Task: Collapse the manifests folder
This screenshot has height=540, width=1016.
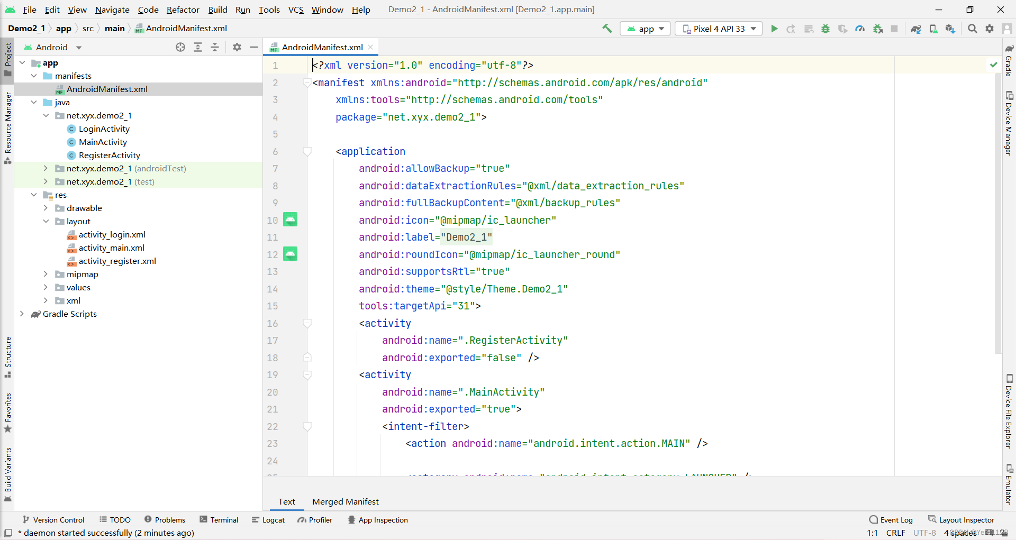Action: (x=34, y=76)
